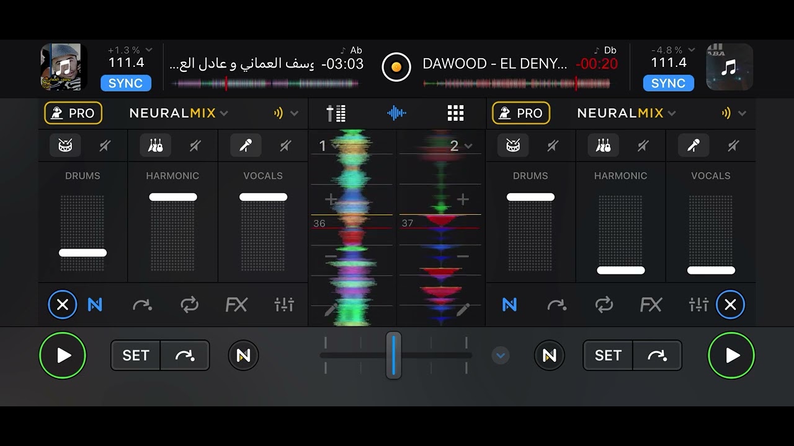Toggle right deck drums solo icon
The height and width of the screenshot is (446, 794).
[513, 146]
